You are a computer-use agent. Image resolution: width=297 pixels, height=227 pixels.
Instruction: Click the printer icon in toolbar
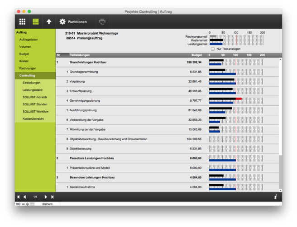pyautogui.click(x=102, y=21)
